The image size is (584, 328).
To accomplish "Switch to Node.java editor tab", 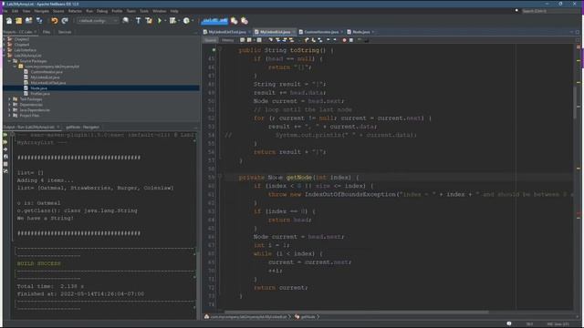I will click(x=361, y=32).
